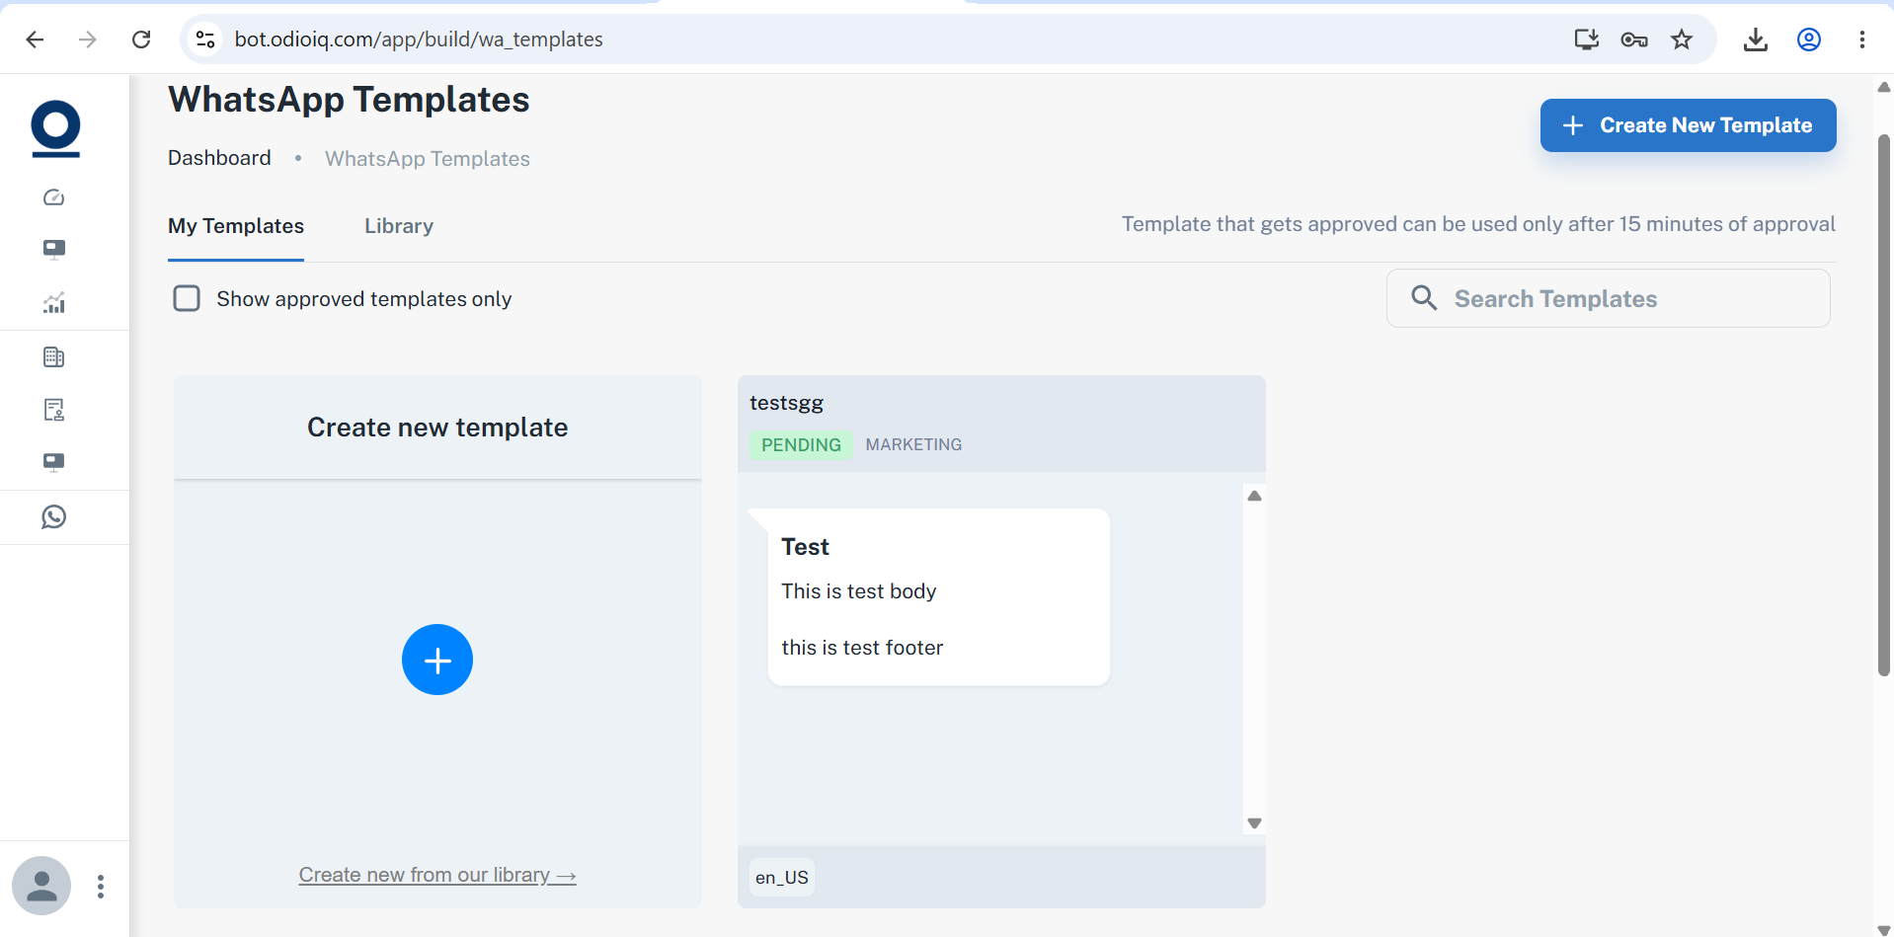
Task: Open the monitor icon just above the WhatsApp icon
Action: (54, 462)
